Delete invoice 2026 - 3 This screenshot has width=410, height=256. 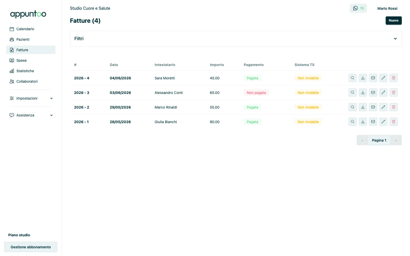(394, 92)
